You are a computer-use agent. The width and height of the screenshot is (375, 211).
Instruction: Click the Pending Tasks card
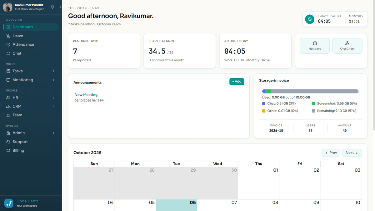[104, 51]
